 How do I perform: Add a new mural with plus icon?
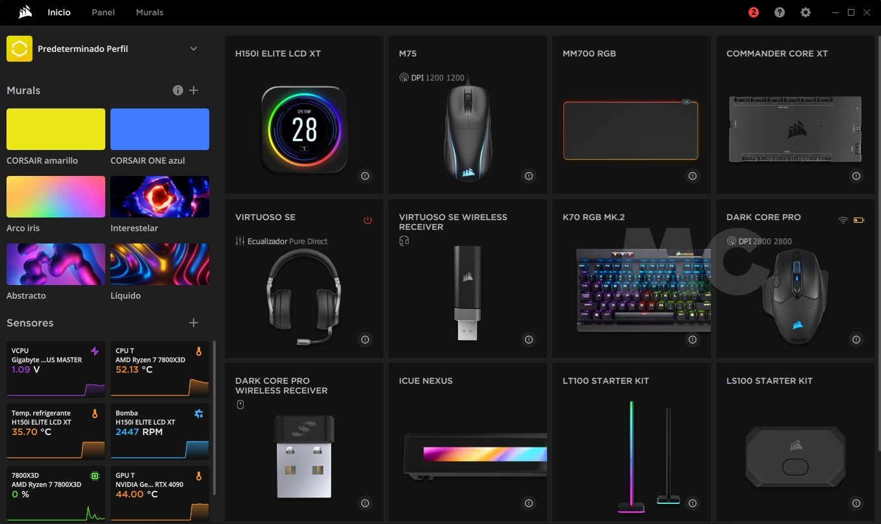tap(194, 90)
